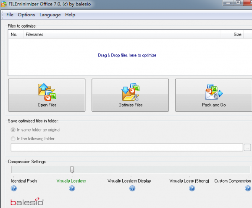Viewport: 252px width, 208px height.
Task: Click the FILEminimizer title bar app icon
Action: (x=3, y=4)
